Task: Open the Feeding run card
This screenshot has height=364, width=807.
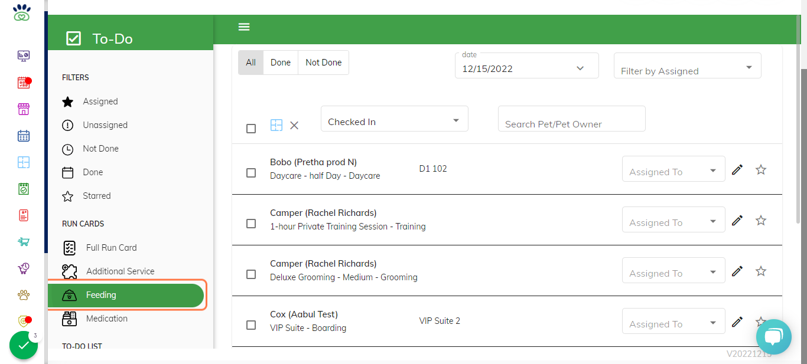Action: [x=126, y=295]
